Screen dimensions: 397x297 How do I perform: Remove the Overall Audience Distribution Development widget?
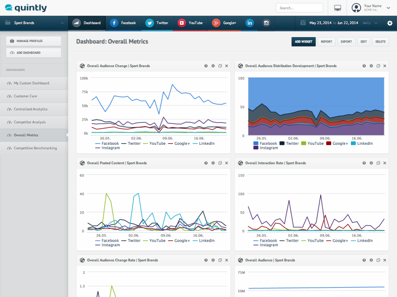385,66
